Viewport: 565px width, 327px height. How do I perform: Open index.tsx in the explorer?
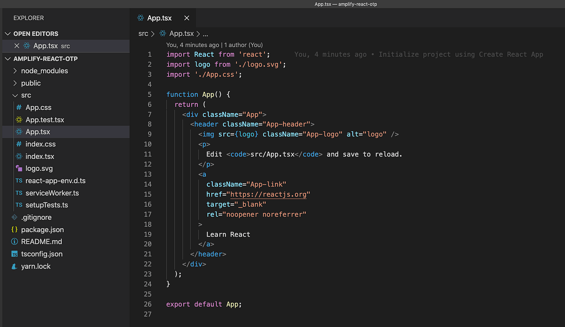[40, 156]
